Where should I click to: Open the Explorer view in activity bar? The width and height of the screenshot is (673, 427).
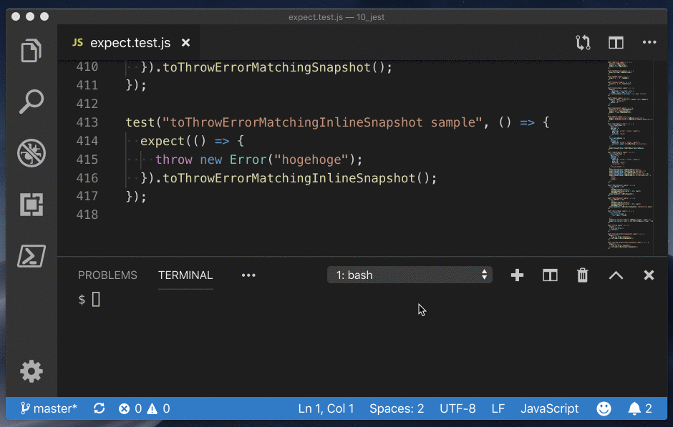(32, 51)
